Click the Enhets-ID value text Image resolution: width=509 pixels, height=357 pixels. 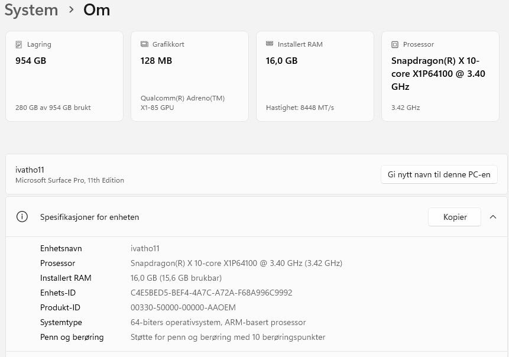(211, 293)
